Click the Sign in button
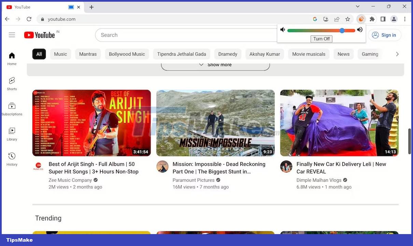 pos(384,35)
